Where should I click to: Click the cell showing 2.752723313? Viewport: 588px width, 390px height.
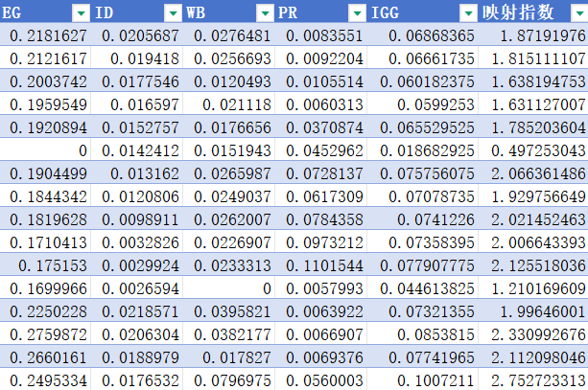[x=533, y=380]
